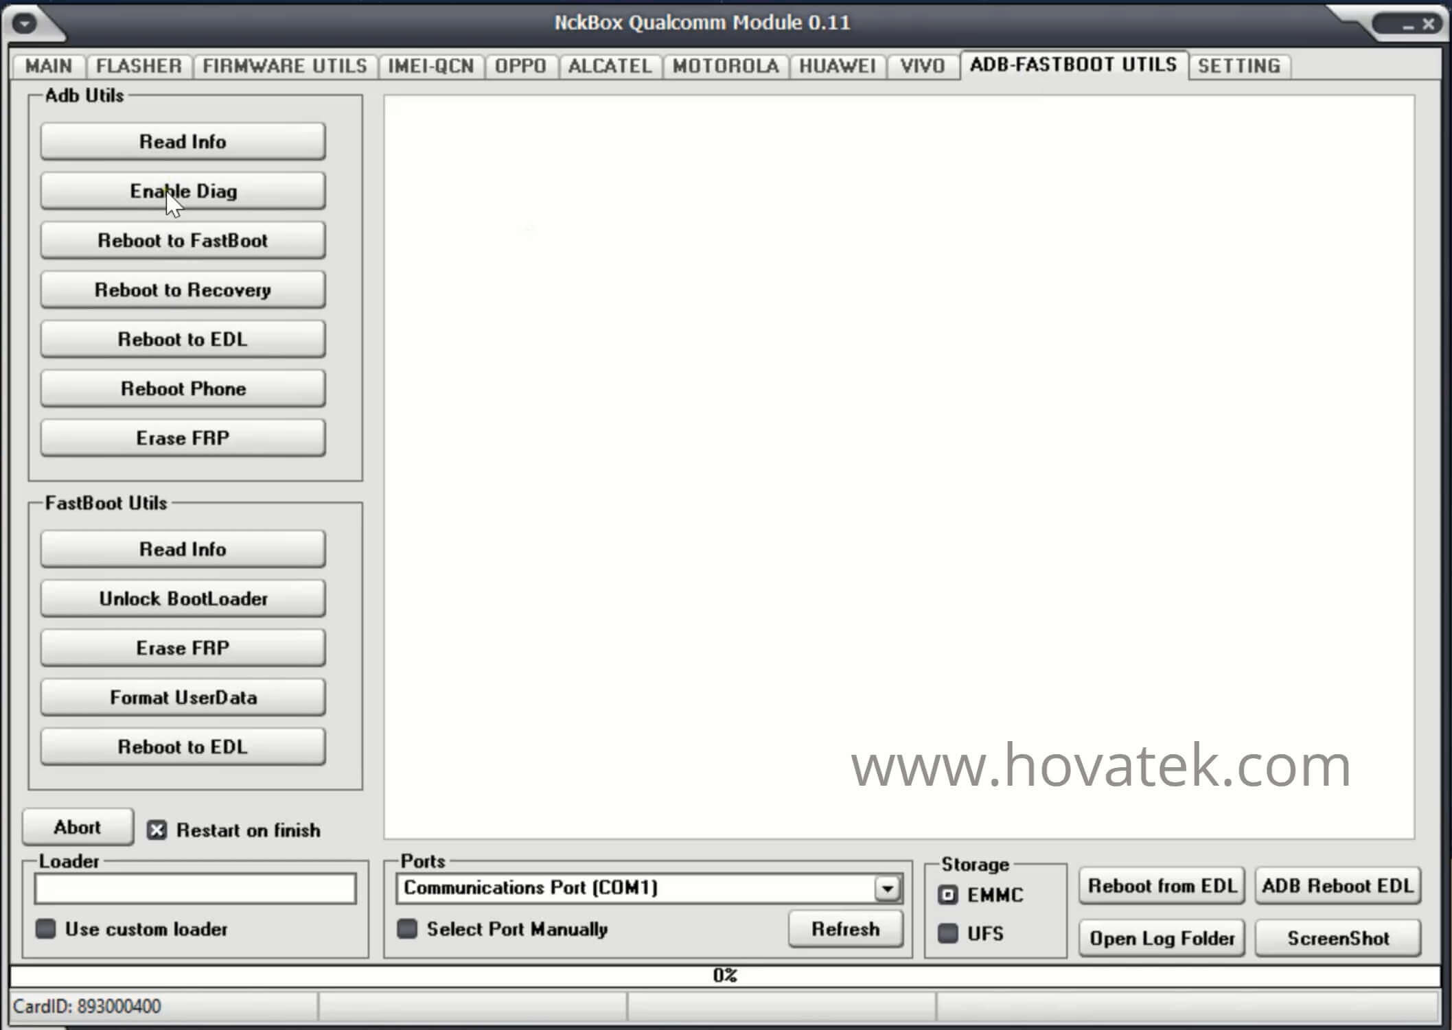
Task: Open the top-left window menu icon
Action: 25,23
